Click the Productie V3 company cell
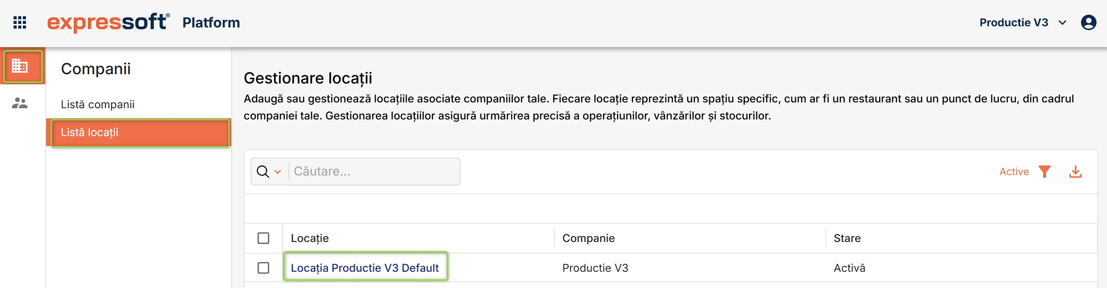 coord(595,268)
